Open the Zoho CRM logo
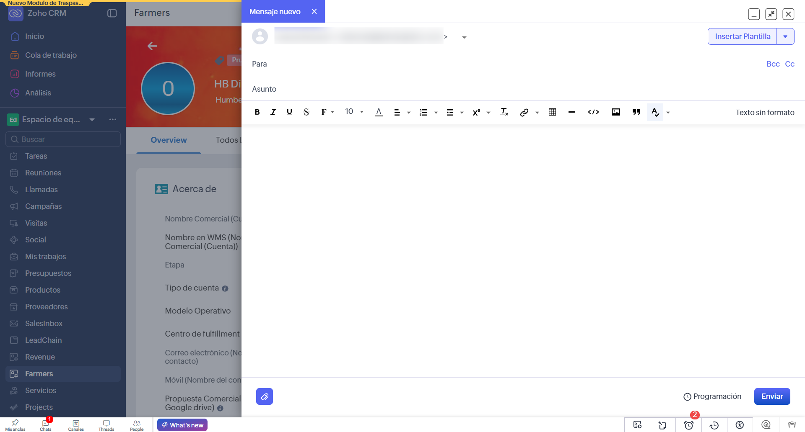805x432 pixels. (x=16, y=13)
